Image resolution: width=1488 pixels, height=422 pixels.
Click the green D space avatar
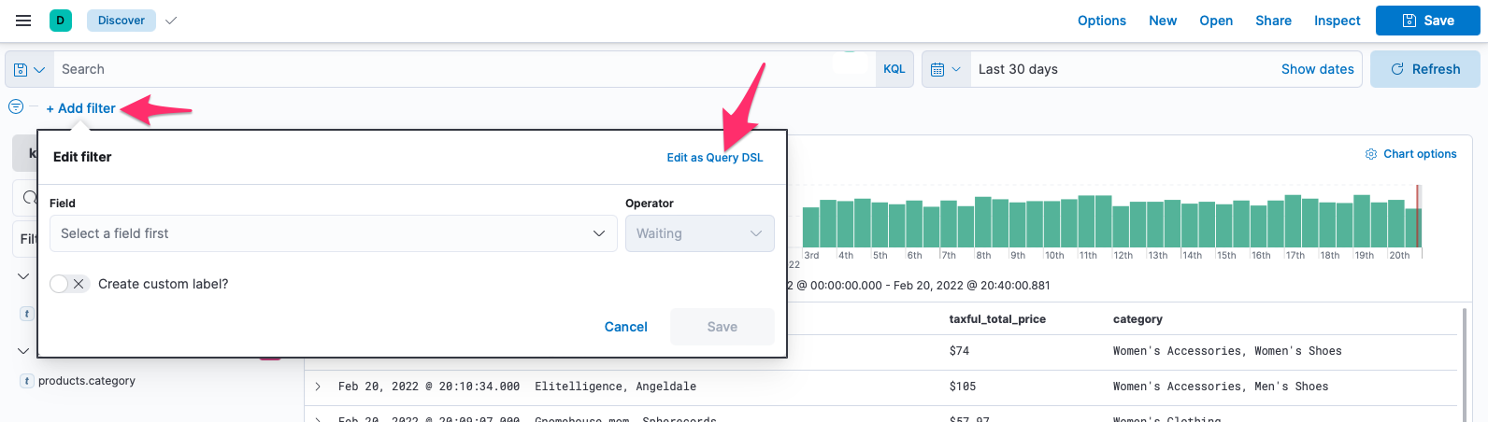[x=61, y=21]
